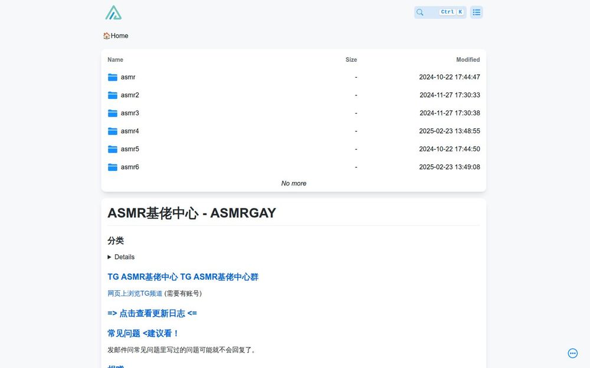Click the 分类 section heading
Screen dimensions: 590x368
pyautogui.click(x=116, y=241)
